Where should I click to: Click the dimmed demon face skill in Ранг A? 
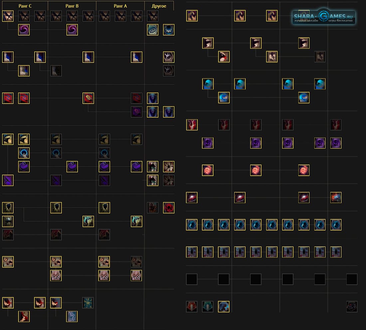pos(136,262)
